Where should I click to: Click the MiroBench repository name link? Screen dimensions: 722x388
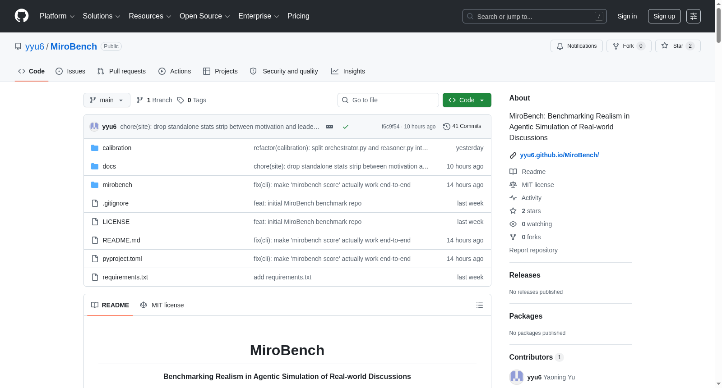[x=74, y=46]
